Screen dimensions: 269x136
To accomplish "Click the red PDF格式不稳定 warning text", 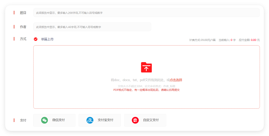I will 146,90.
